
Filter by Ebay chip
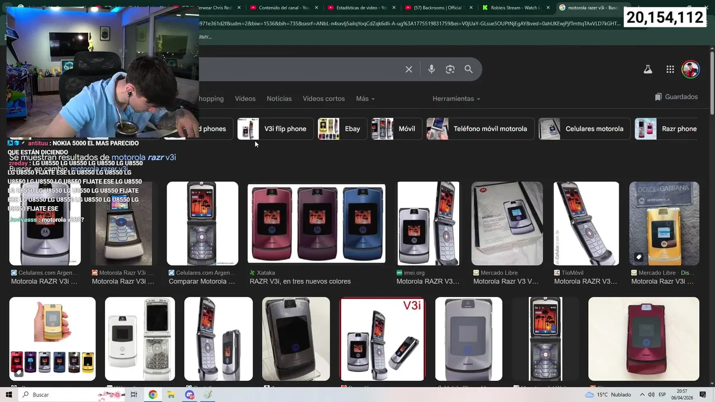pos(342,128)
